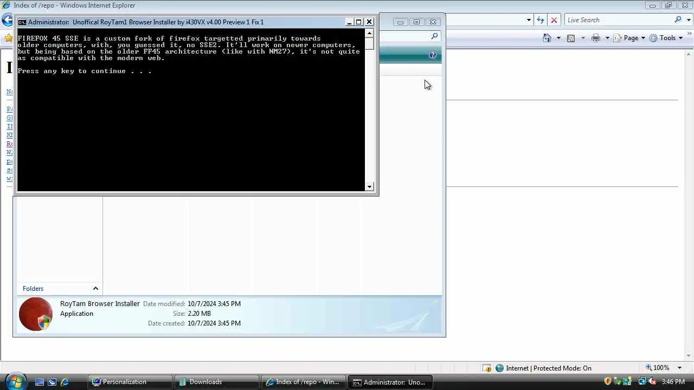
Task: Click the red Stop button in IE
Action: click(x=554, y=20)
